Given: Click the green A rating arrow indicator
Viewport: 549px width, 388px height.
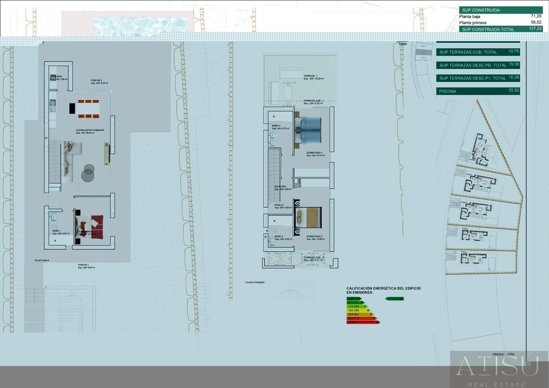Looking at the screenshot, I should pyautogui.click(x=394, y=299).
